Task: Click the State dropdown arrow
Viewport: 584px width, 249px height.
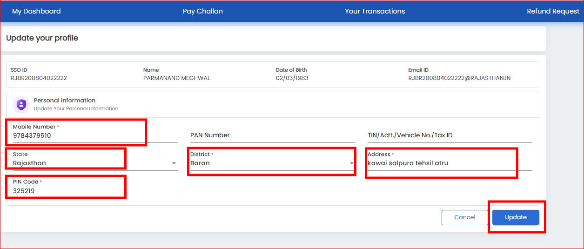Action: coord(174,163)
